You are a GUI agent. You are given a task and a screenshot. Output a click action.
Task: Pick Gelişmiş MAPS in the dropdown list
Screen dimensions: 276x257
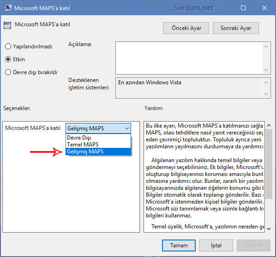pyautogui.click(x=98, y=152)
